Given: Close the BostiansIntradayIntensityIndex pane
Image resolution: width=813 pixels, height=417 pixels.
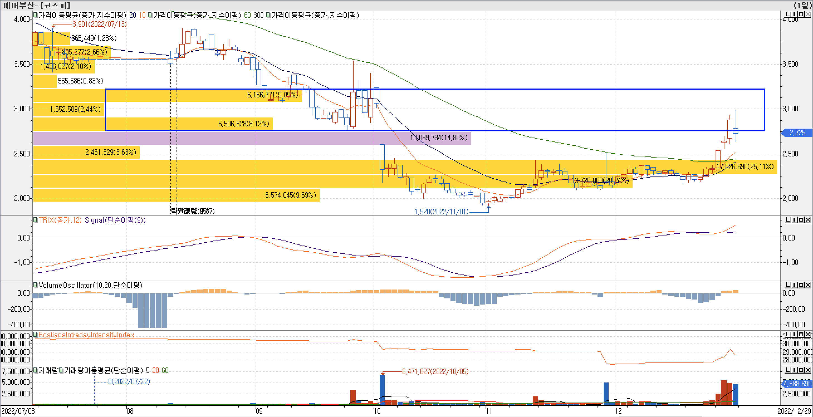Looking at the screenshot, I should (x=808, y=334).
